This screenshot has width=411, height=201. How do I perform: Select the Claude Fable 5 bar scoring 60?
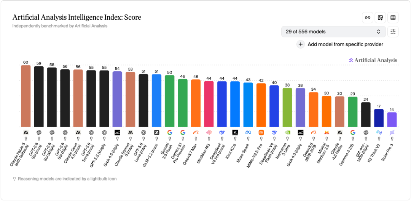[x=26, y=96]
